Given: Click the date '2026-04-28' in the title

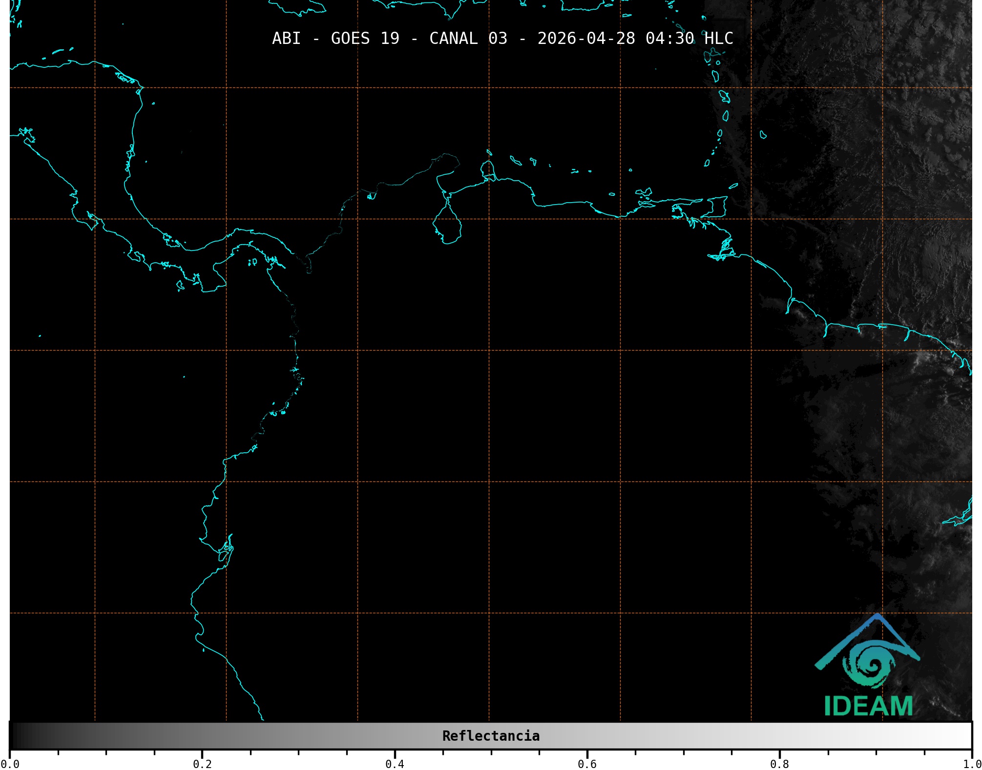Looking at the screenshot, I should pyautogui.click(x=586, y=39).
